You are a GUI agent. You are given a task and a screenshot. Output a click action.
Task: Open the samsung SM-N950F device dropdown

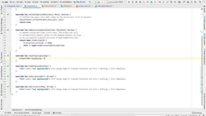[x=116, y=2]
